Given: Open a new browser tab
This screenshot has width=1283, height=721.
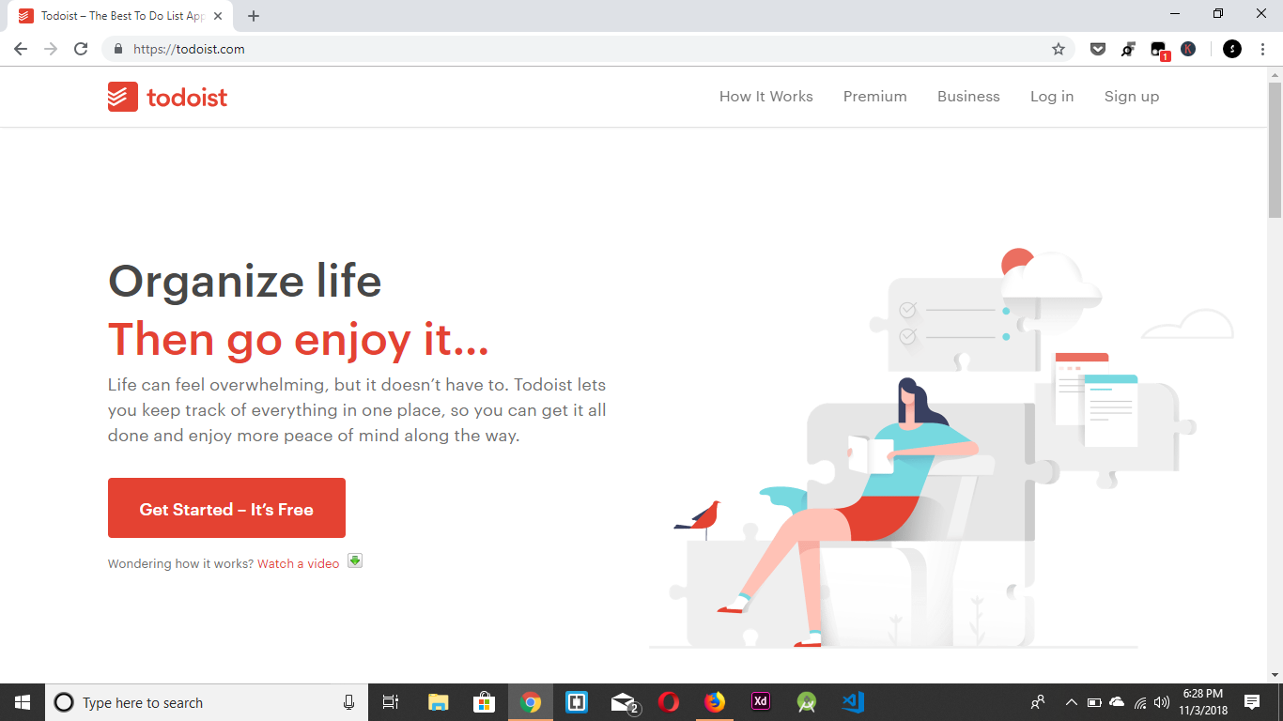Looking at the screenshot, I should tap(254, 16).
